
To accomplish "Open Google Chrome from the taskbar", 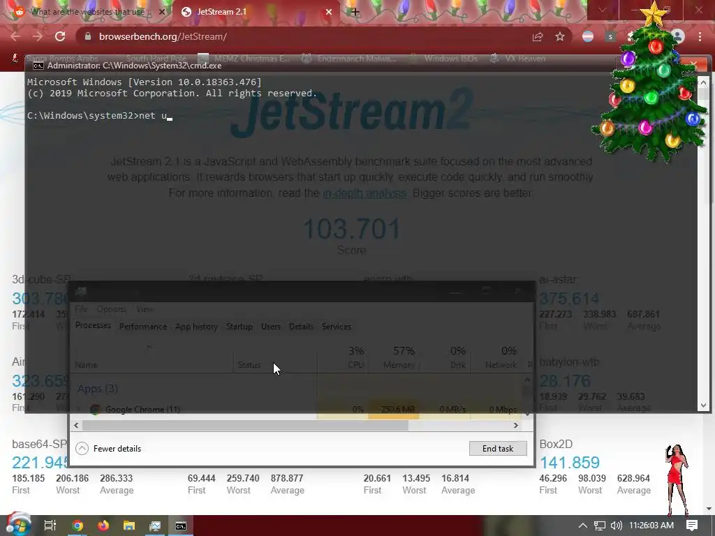I will pos(78,526).
